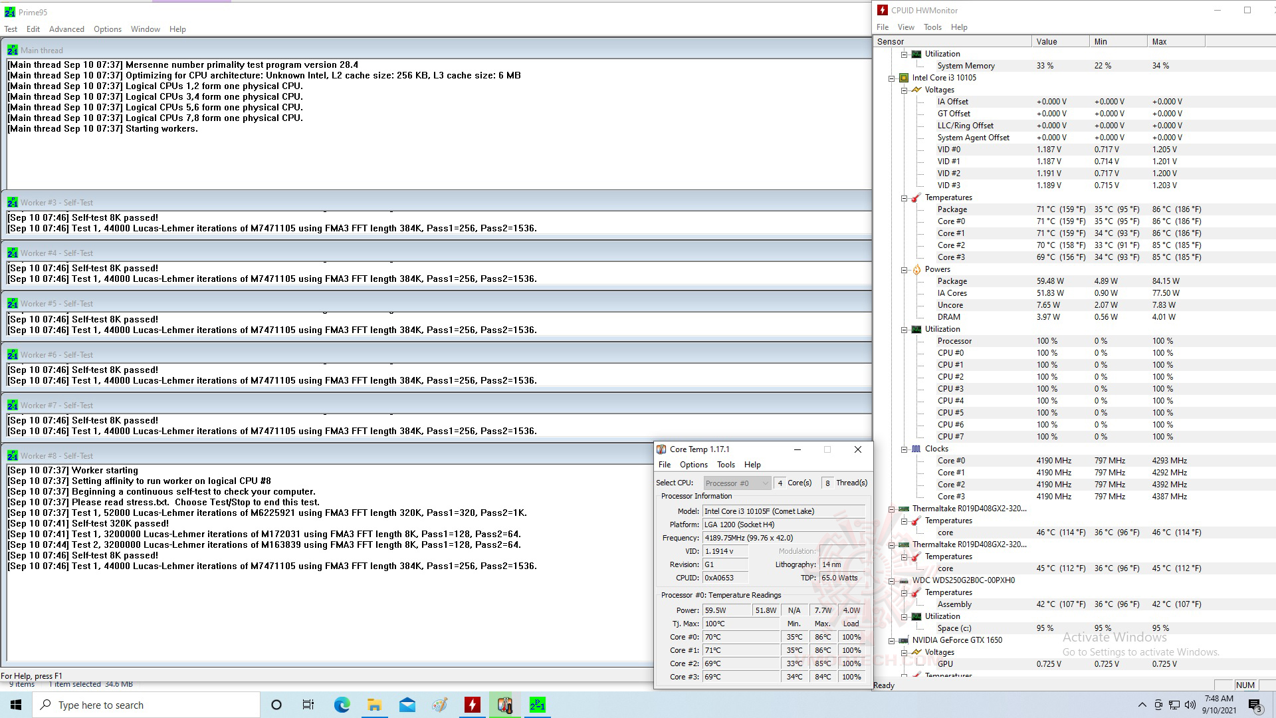Click the Worker #8 window icon
The image size is (1276, 718).
pos(13,455)
